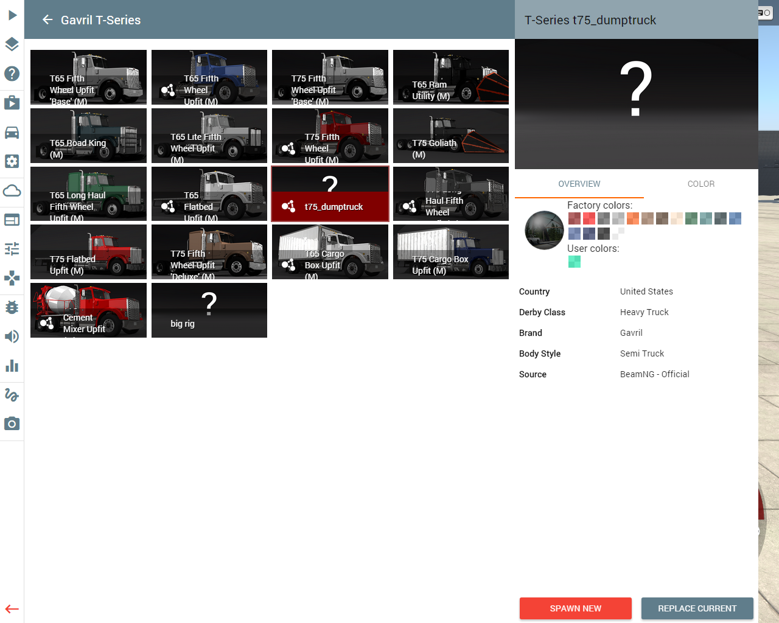The image size is (779, 623).
Task: Open the briefcase play icon
Action: tap(12, 102)
